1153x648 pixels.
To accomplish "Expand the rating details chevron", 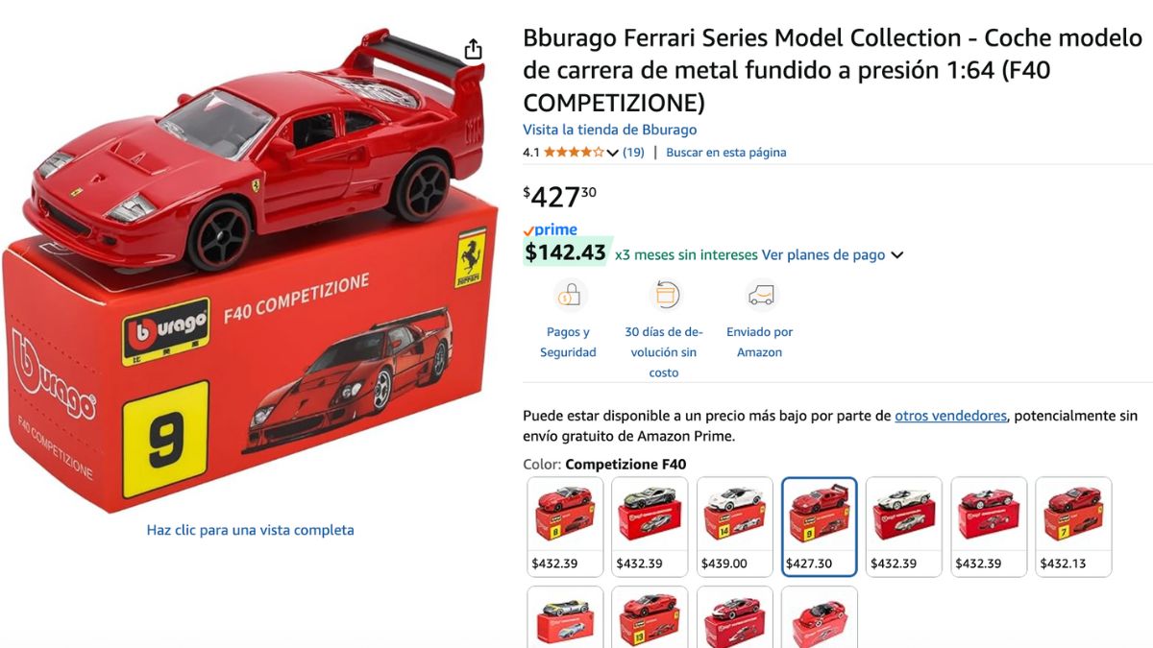I will [x=612, y=153].
